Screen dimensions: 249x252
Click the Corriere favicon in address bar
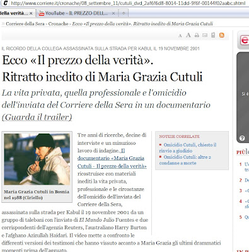coord(6,3)
